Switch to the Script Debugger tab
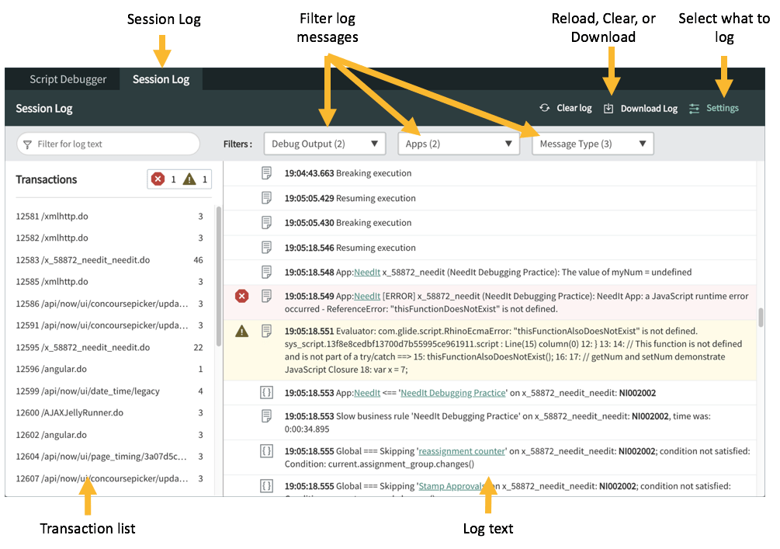The image size is (780, 549). coord(69,78)
